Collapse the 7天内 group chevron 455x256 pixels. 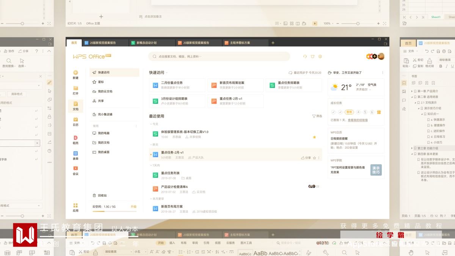(x=151, y=165)
